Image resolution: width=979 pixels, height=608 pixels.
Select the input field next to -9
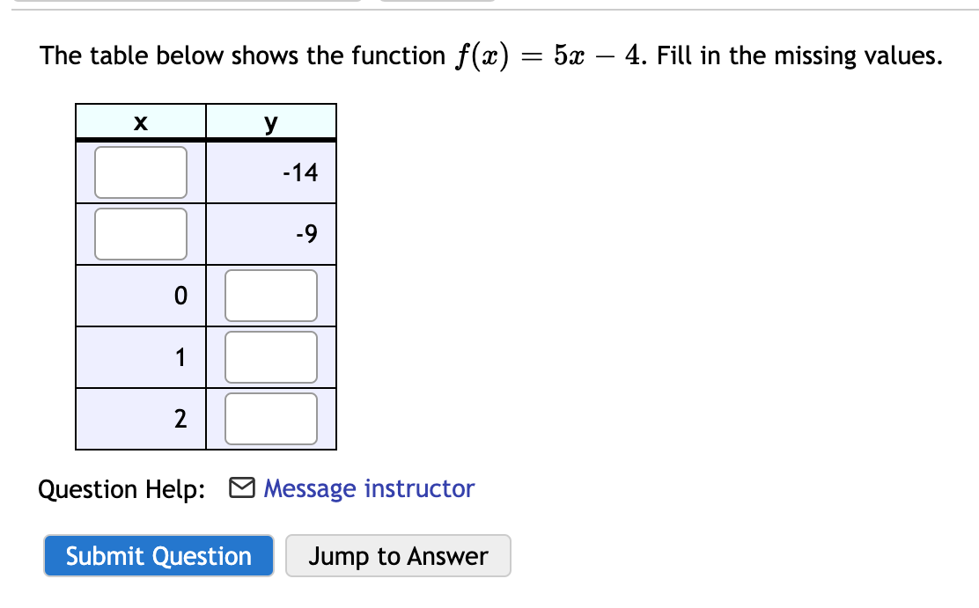pyautogui.click(x=141, y=233)
